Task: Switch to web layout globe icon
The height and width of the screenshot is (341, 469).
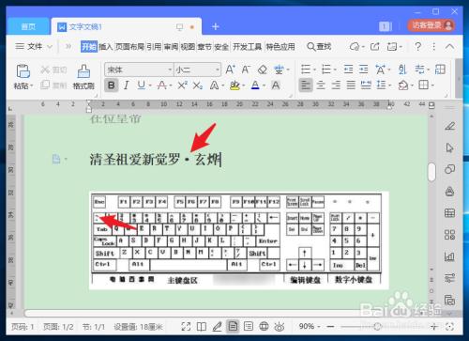Action: tap(264, 327)
